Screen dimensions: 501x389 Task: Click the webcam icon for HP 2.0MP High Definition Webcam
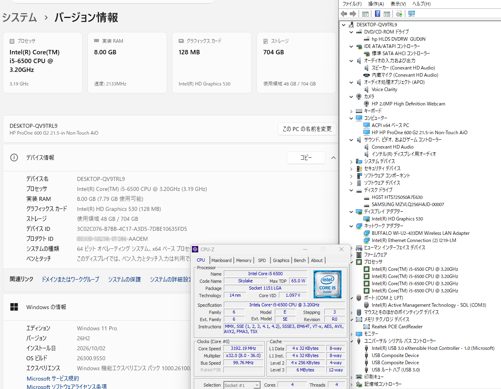click(x=367, y=104)
